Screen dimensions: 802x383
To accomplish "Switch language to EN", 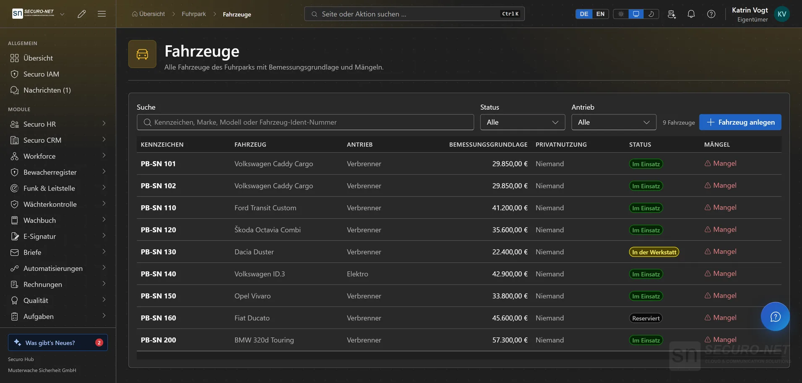I will 600,14.
